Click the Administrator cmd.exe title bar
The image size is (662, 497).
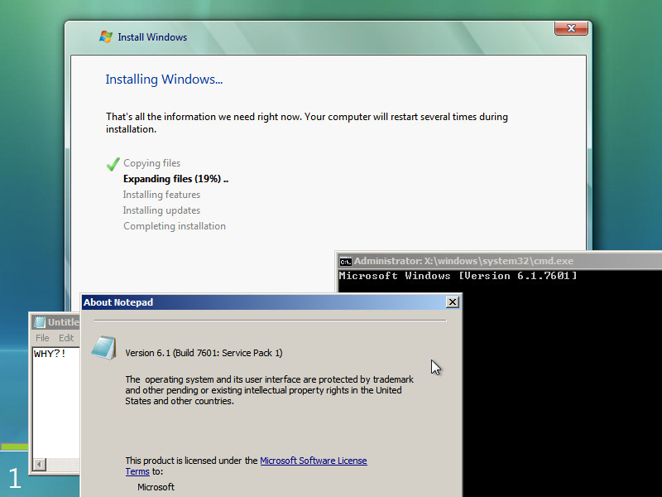point(500,261)
